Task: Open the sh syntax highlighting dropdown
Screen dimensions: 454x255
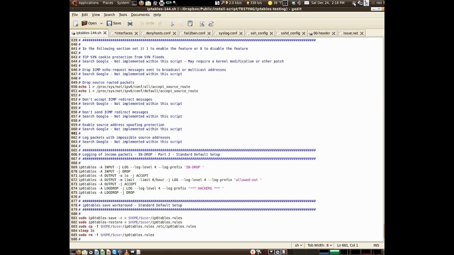Action: (299, 245)
